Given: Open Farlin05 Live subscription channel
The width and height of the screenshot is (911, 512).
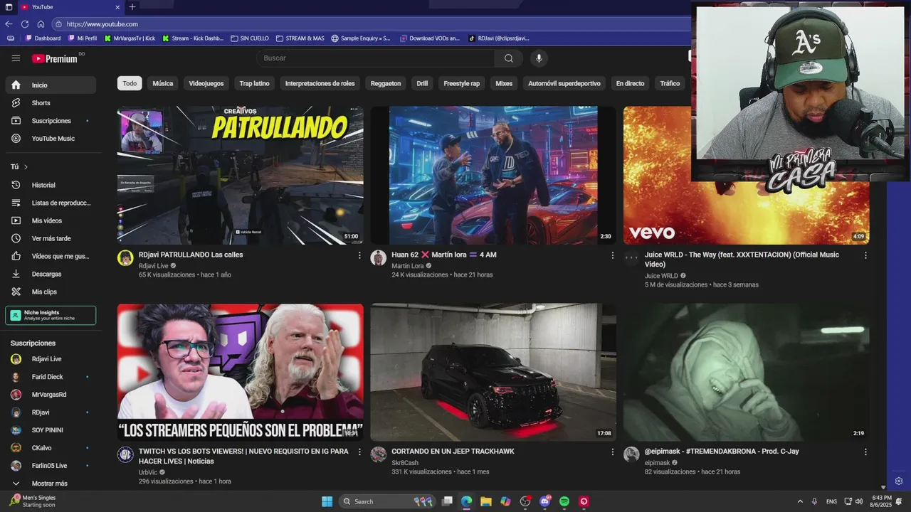Looking at the screenshot, I should pos(51,466).
